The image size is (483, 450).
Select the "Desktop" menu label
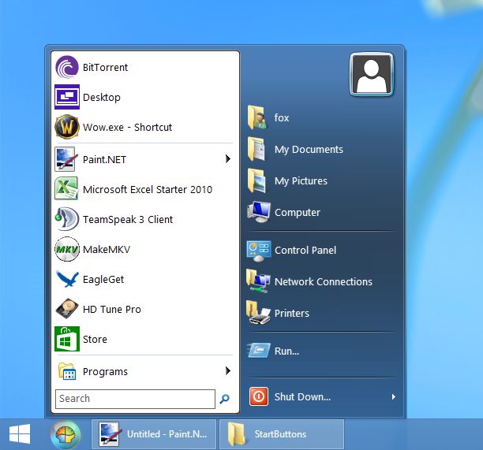(x=102, y=98)
